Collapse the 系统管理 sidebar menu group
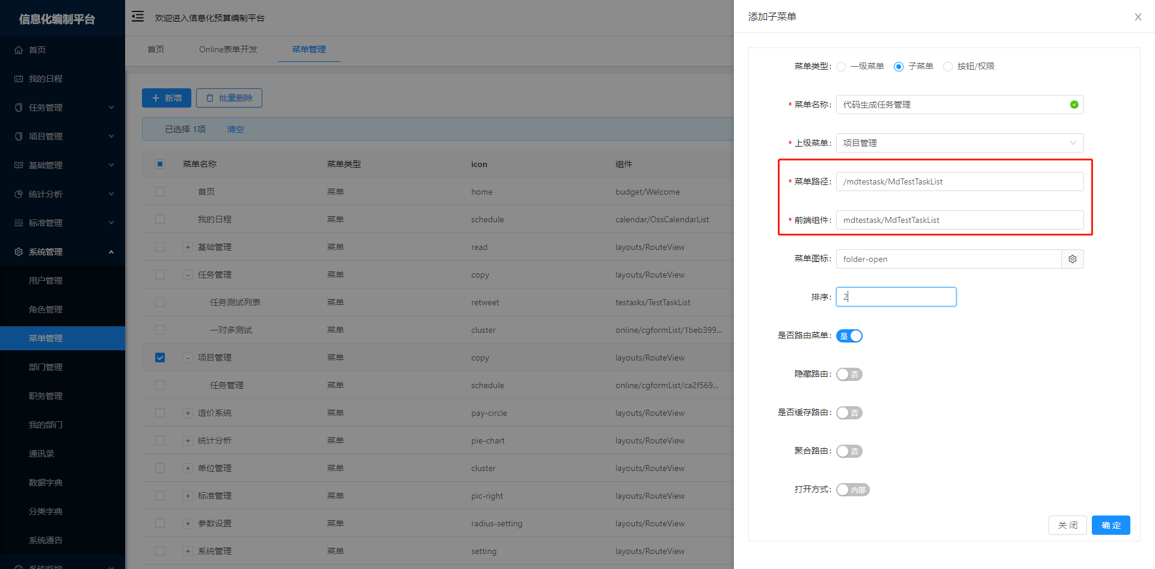The image size is (1155, 569). (x=63, y=252)
